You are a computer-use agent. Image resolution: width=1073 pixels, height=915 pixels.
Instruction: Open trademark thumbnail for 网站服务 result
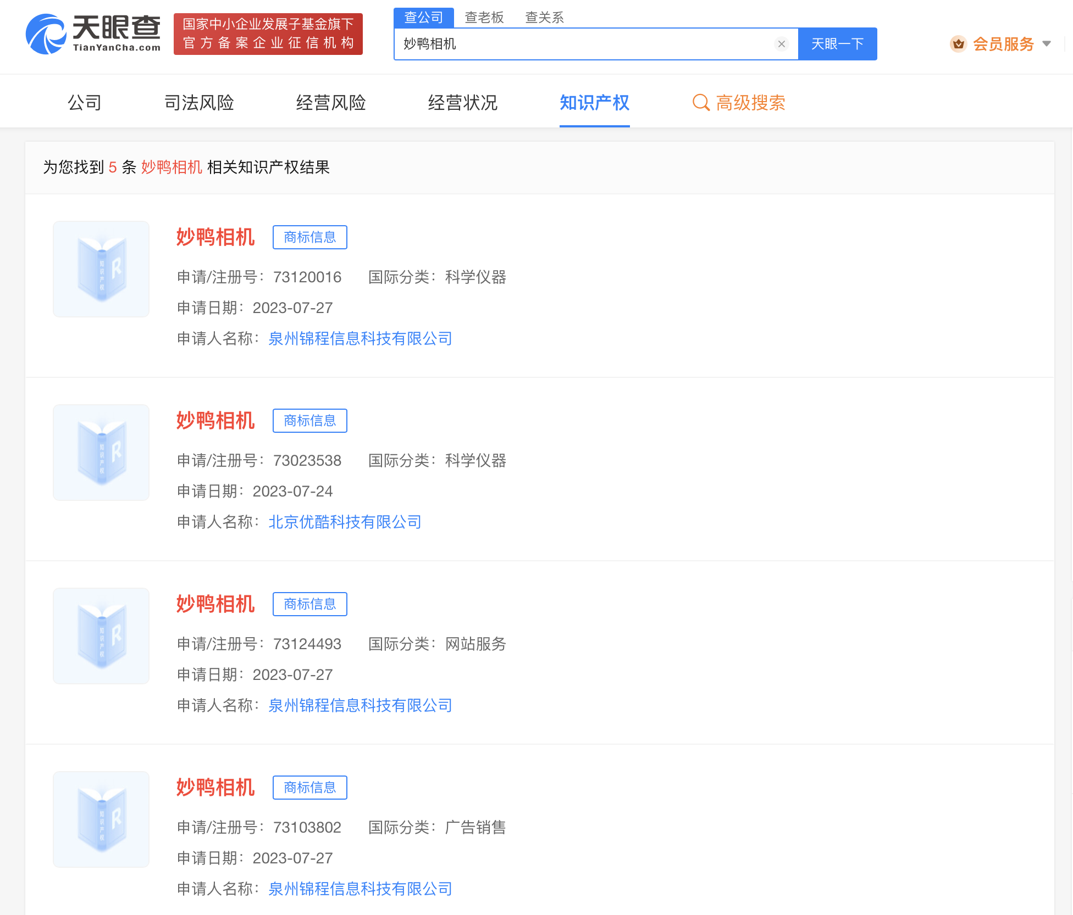point(101,636)
